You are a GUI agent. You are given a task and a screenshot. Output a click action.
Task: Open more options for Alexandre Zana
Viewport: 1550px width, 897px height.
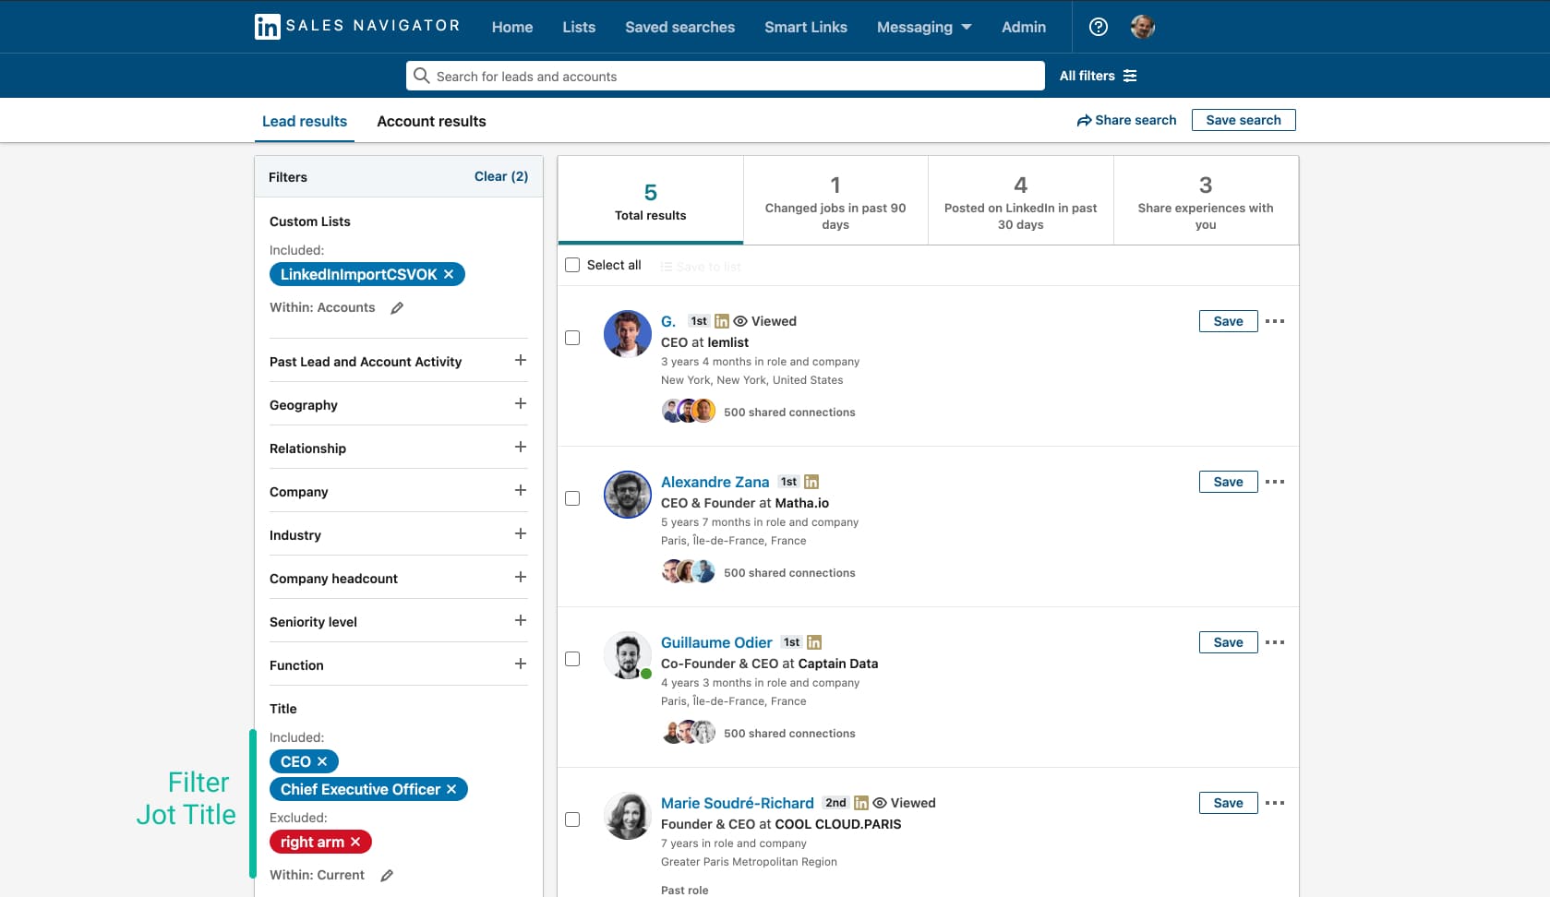point(1275,482)
